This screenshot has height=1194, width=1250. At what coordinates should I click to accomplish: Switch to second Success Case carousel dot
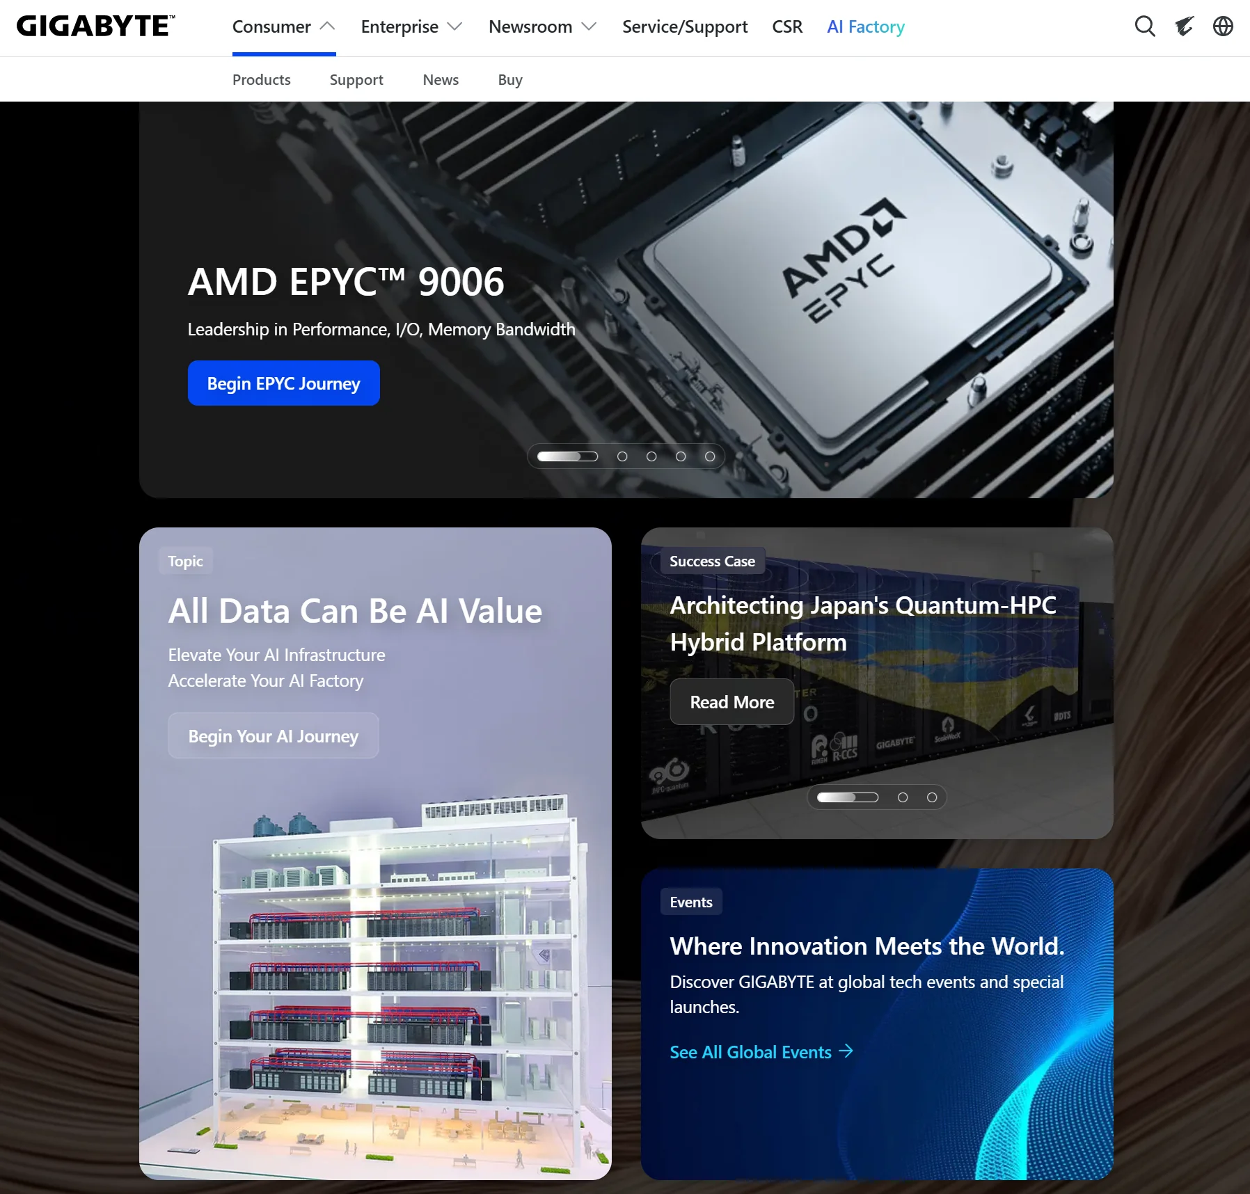pyautogui.click(x=903, y=797)
